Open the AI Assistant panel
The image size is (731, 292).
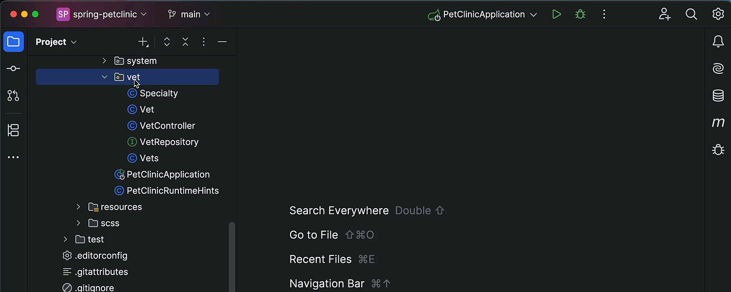tap(718, 69)
